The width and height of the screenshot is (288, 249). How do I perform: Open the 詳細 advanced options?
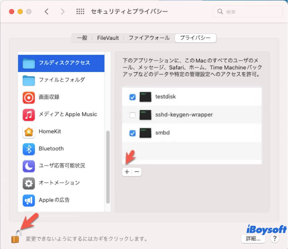pyautogui.click(x=253, y=239)
